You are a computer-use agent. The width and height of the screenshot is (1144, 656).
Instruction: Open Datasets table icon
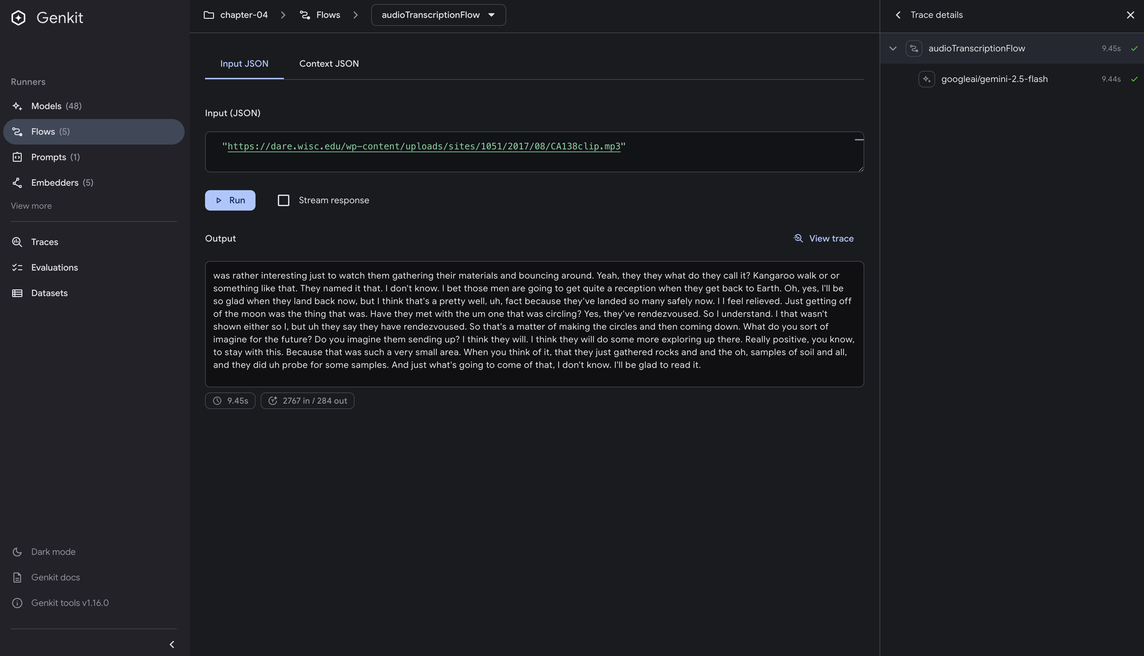[x=17, y=293]
